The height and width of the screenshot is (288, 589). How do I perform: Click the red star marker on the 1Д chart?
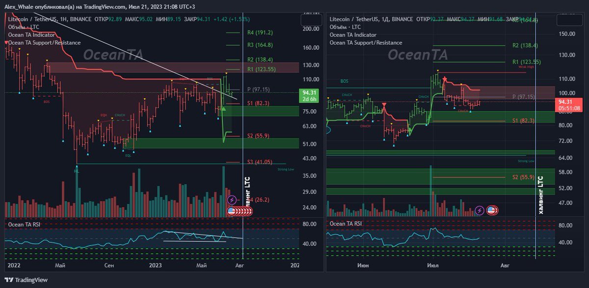click(x=445, y=79)
